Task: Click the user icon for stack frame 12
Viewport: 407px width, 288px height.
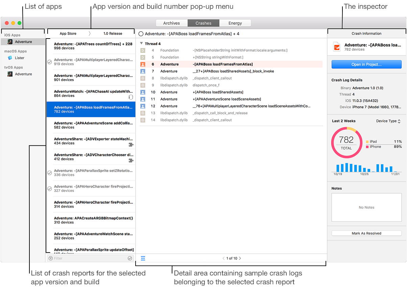Action: (x=143, y=106)
